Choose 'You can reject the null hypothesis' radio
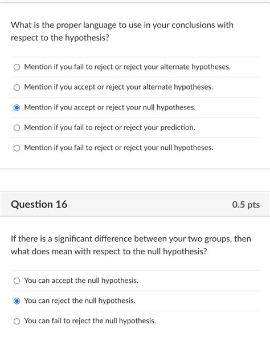The height and width of the screenshot is (341, 270). coord(17,301)
